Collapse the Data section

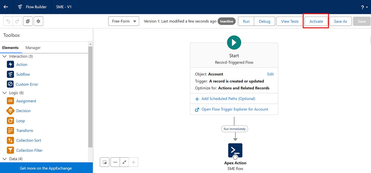tap(5, 159)
